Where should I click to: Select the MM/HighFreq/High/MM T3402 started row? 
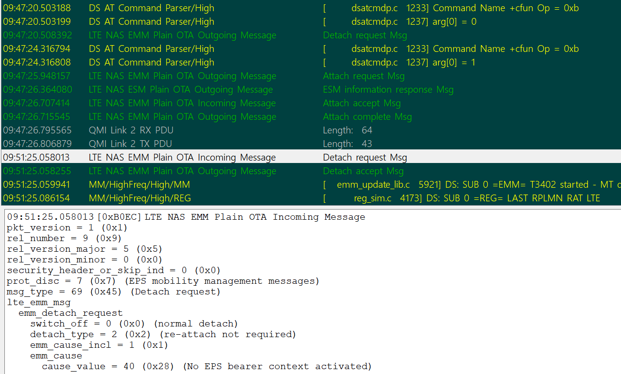pos(310,184)
